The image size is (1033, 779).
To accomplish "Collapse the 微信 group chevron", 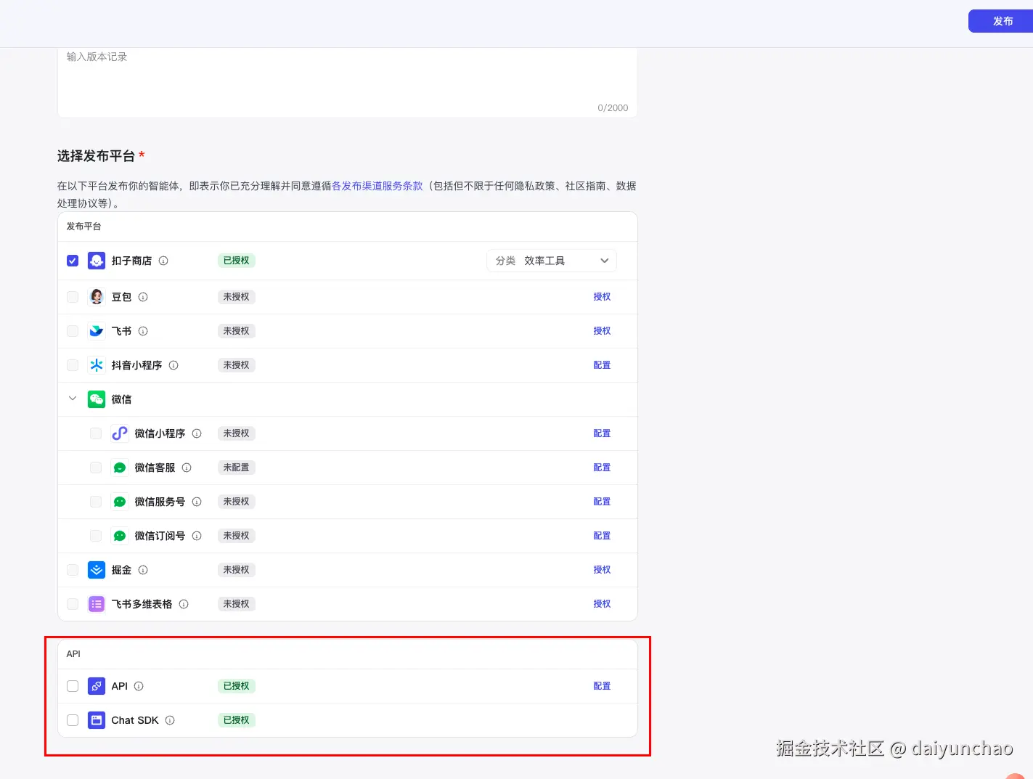I will [x=73, y=399].
